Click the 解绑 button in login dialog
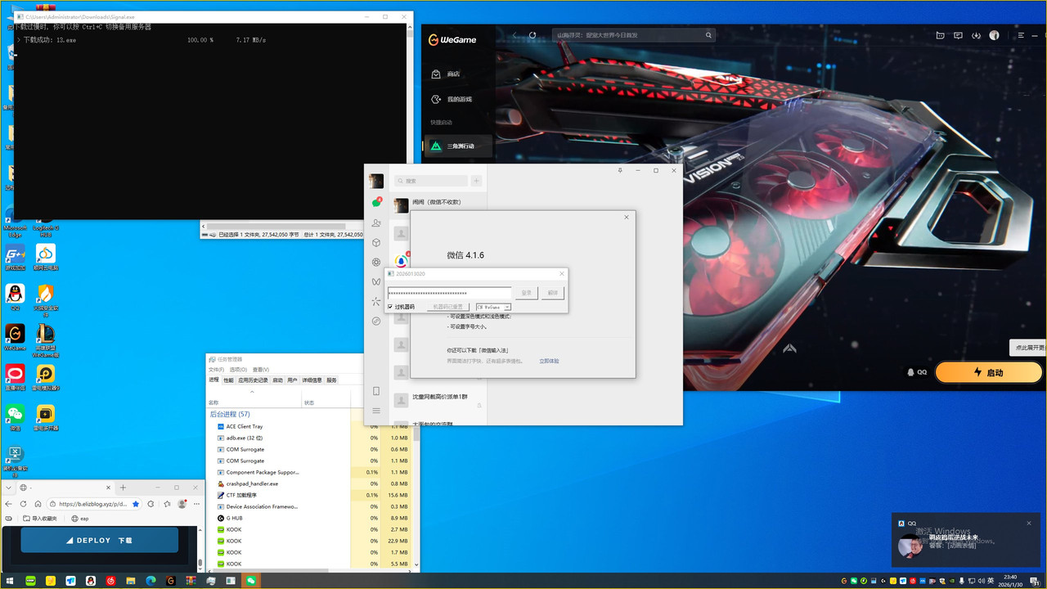 [x=553, y=292]
